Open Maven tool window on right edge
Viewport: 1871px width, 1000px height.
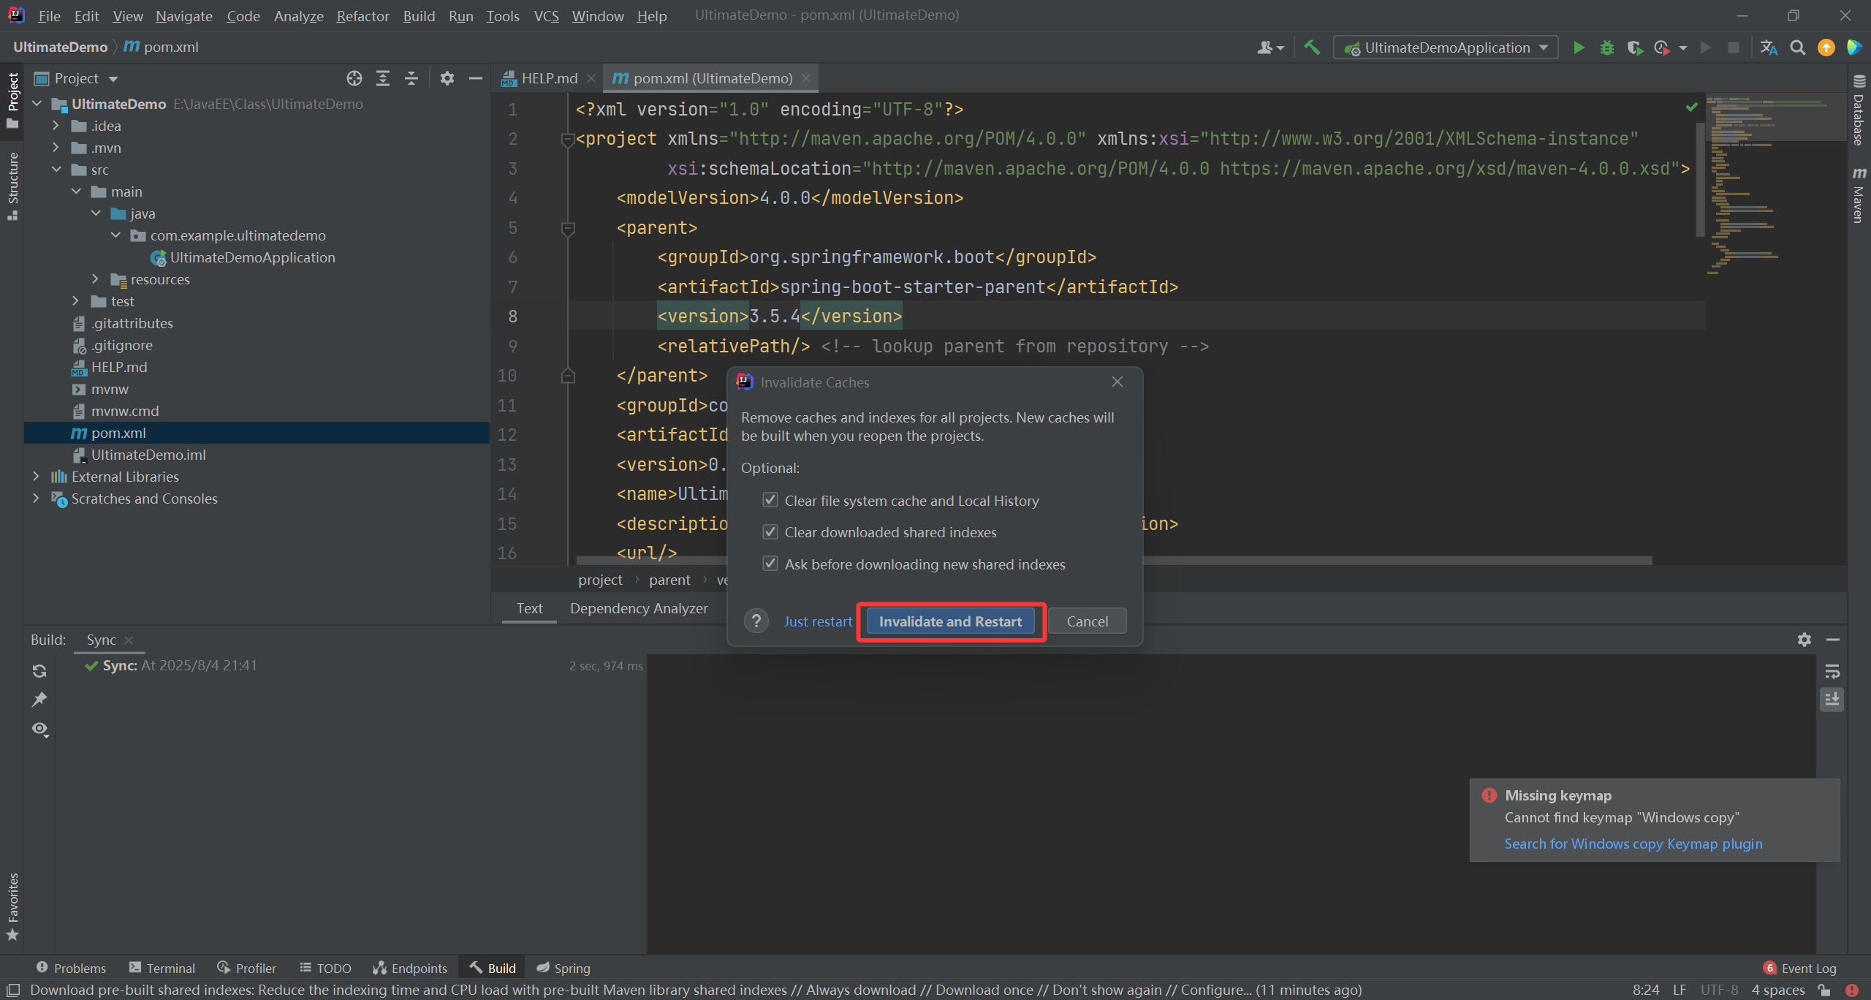pyautogui.click(x=1859, y=195)
